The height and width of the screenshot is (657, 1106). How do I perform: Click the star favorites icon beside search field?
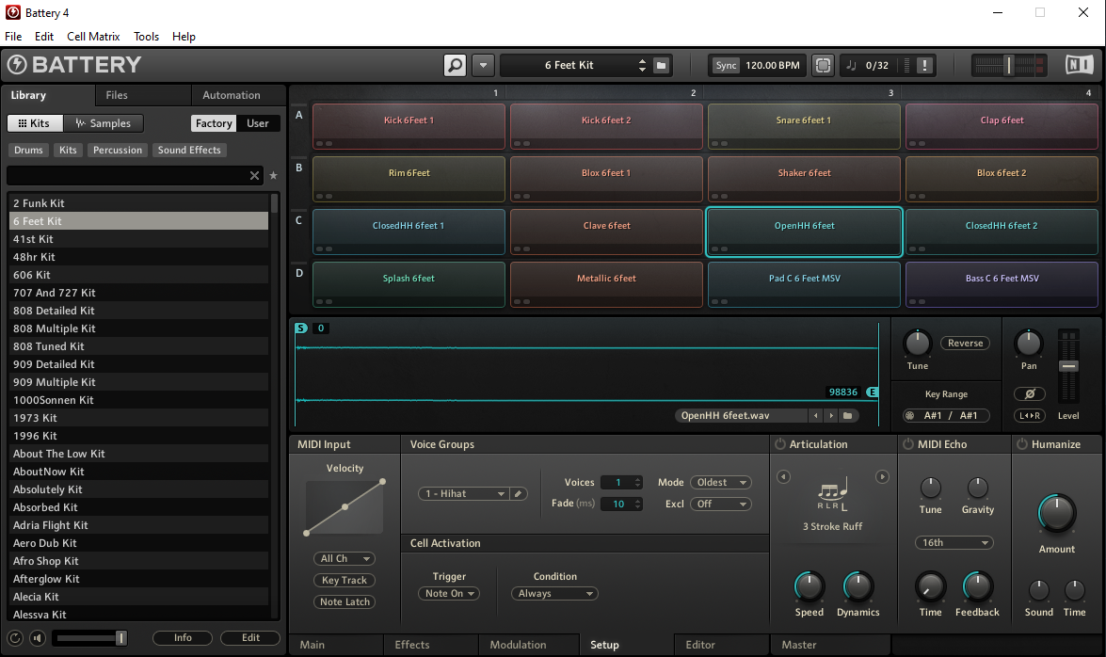coord(273,176)
